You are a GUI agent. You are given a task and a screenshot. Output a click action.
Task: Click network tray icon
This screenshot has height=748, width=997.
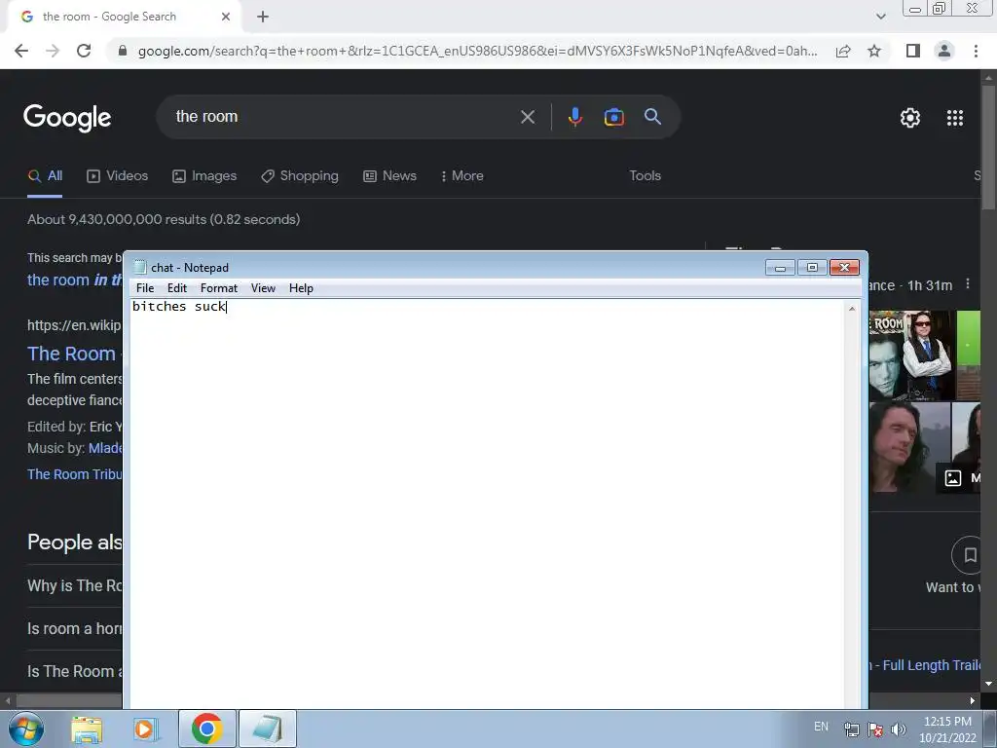point(851,729)
